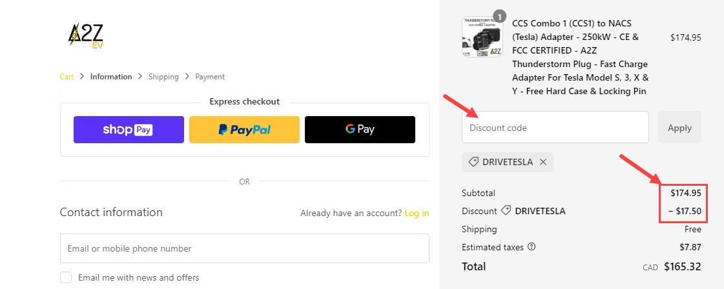Screen dimensions: 724x289
Task: Click the A2Z EV store logo
Action: tap(86, 36)
